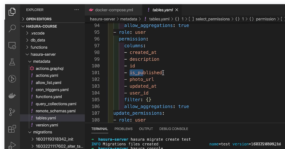Click the is_published column entry

click(146, 72)
